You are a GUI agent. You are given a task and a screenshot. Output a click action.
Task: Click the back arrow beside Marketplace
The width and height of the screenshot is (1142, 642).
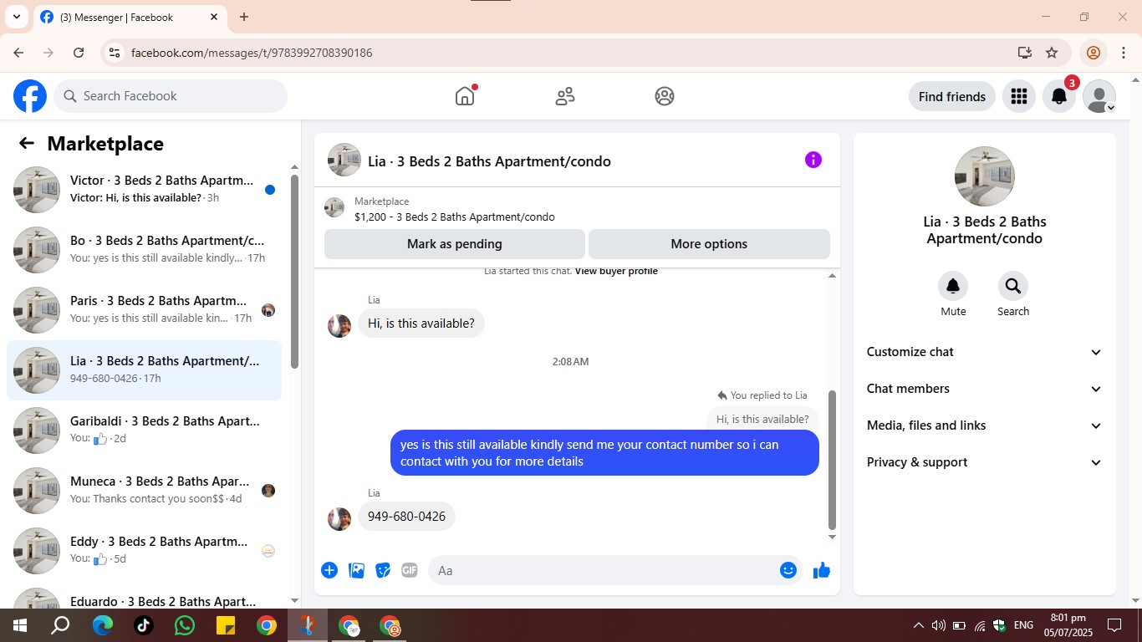click(x=27, y=143)
